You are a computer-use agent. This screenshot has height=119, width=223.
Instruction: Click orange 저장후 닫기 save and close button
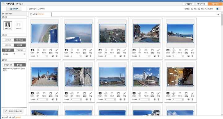pos(215,4)
